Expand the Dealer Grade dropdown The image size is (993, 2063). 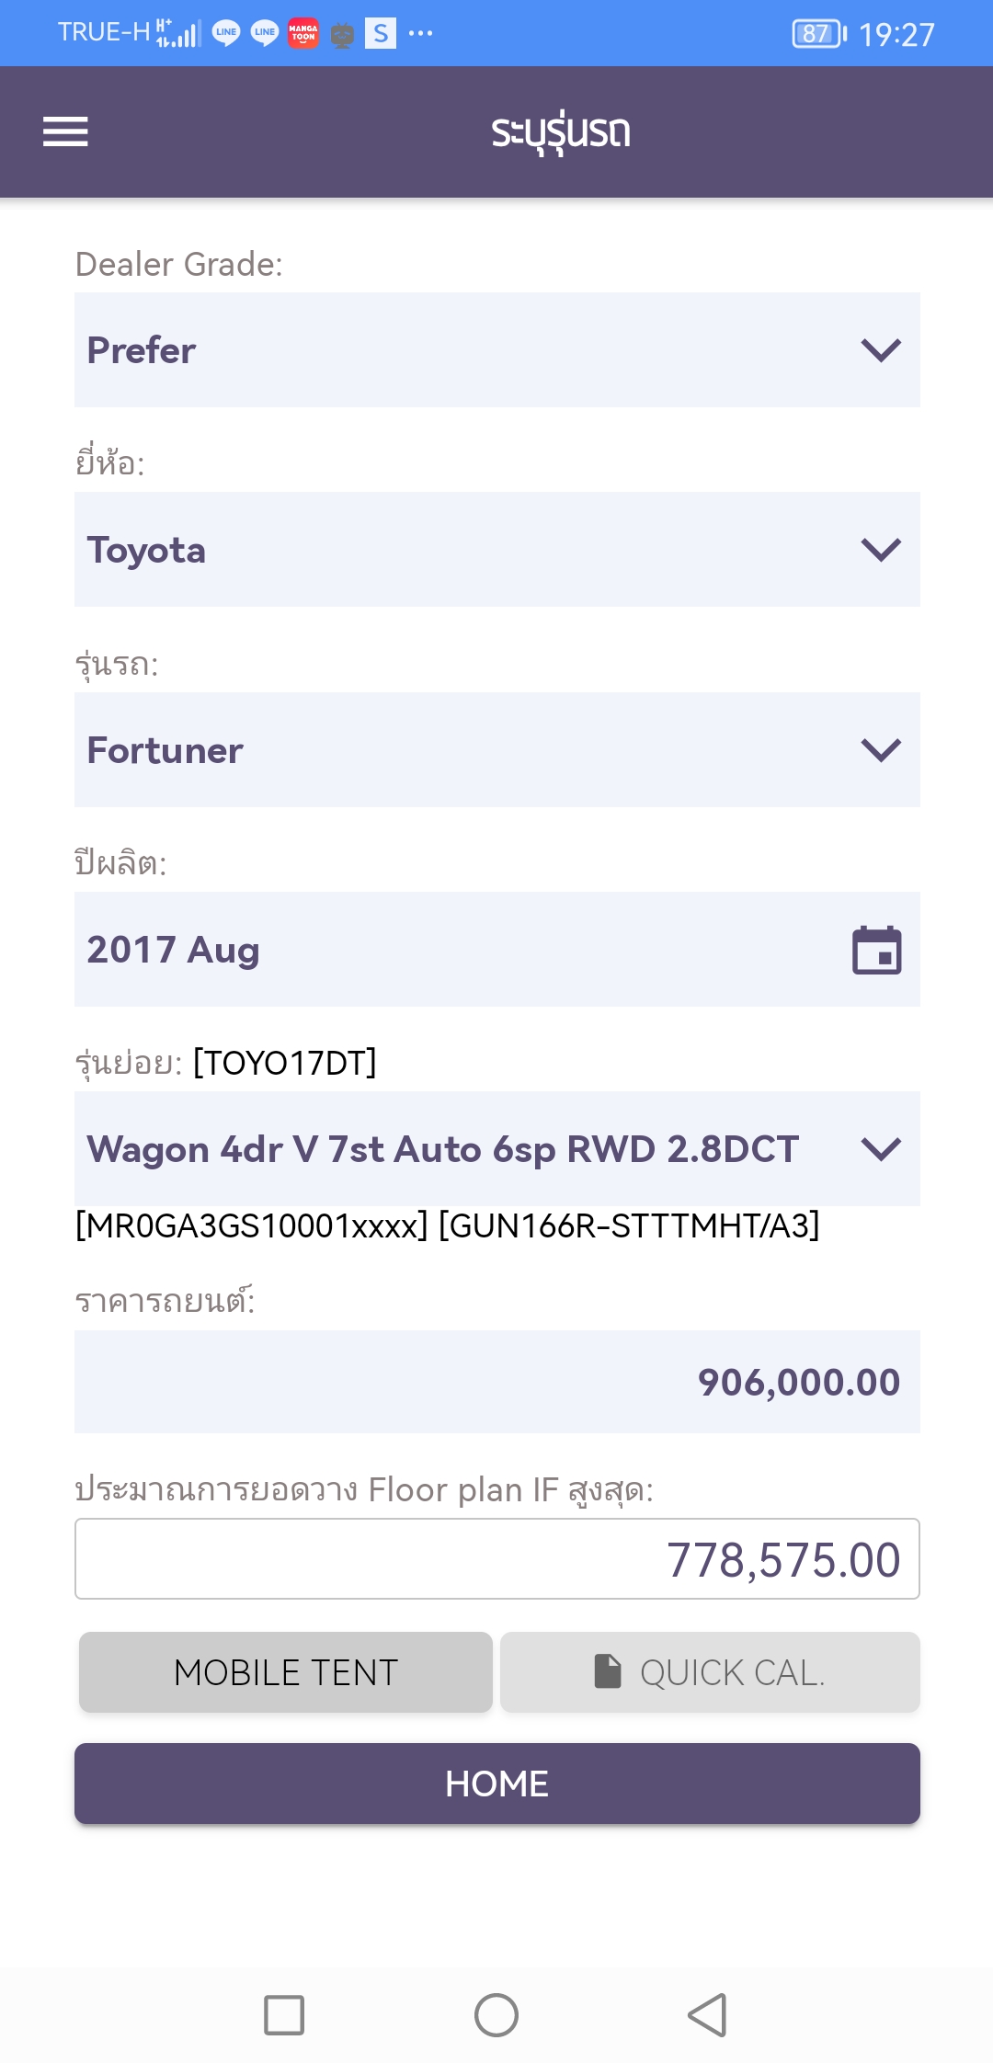pyautogui.click(x=496, y=350)
